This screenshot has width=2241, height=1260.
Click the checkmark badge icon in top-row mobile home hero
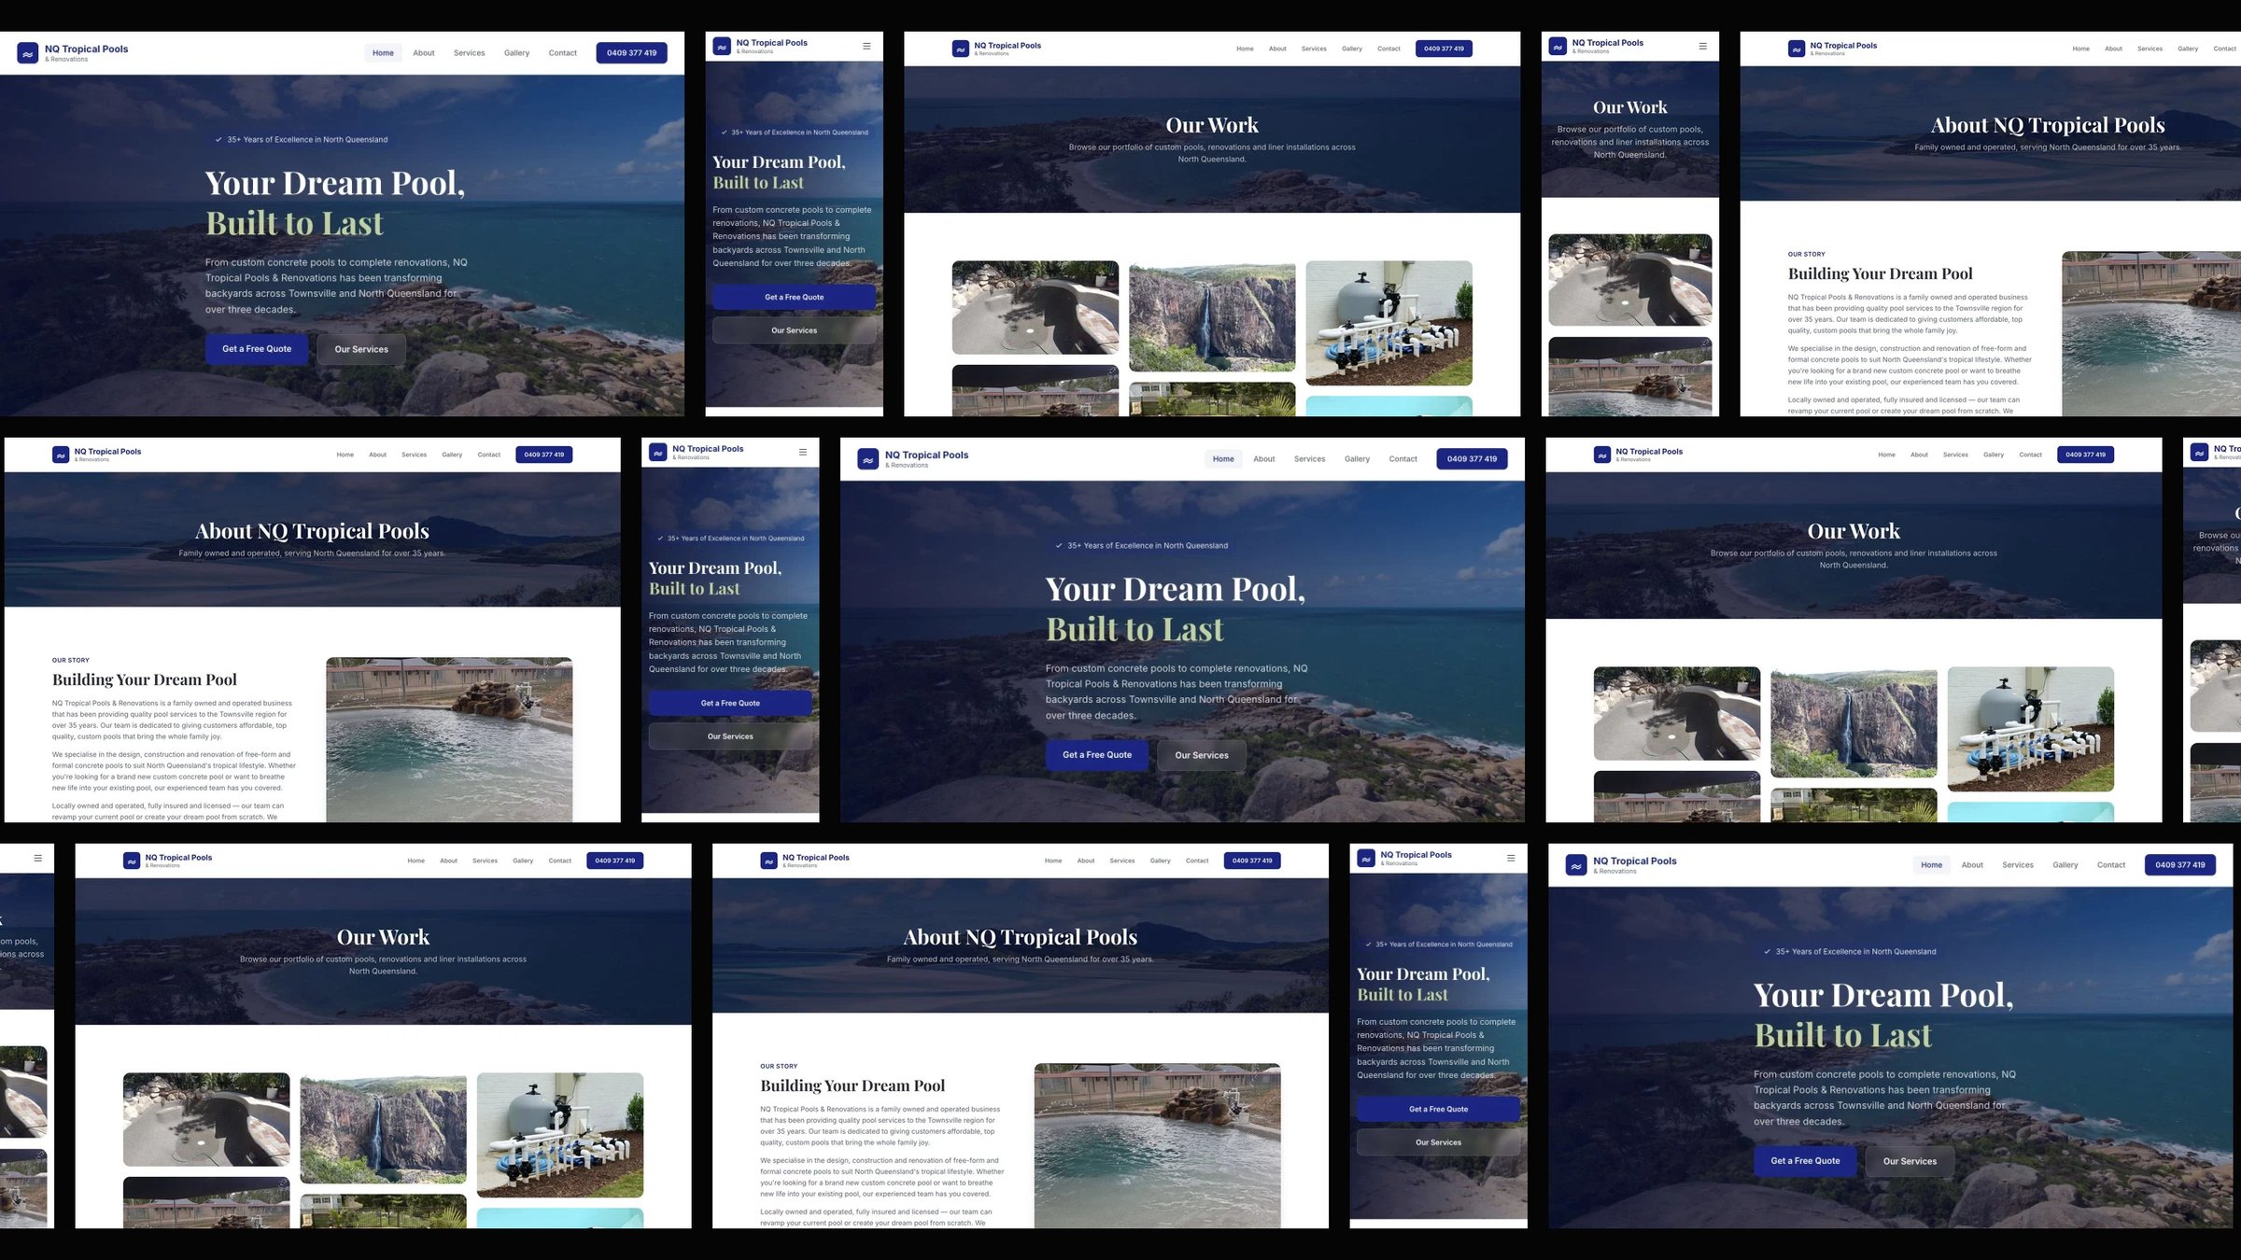(725, 133)
